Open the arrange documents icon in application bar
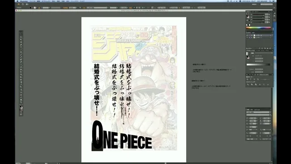Viewport: 291px width, 164px height. [27, 4]
